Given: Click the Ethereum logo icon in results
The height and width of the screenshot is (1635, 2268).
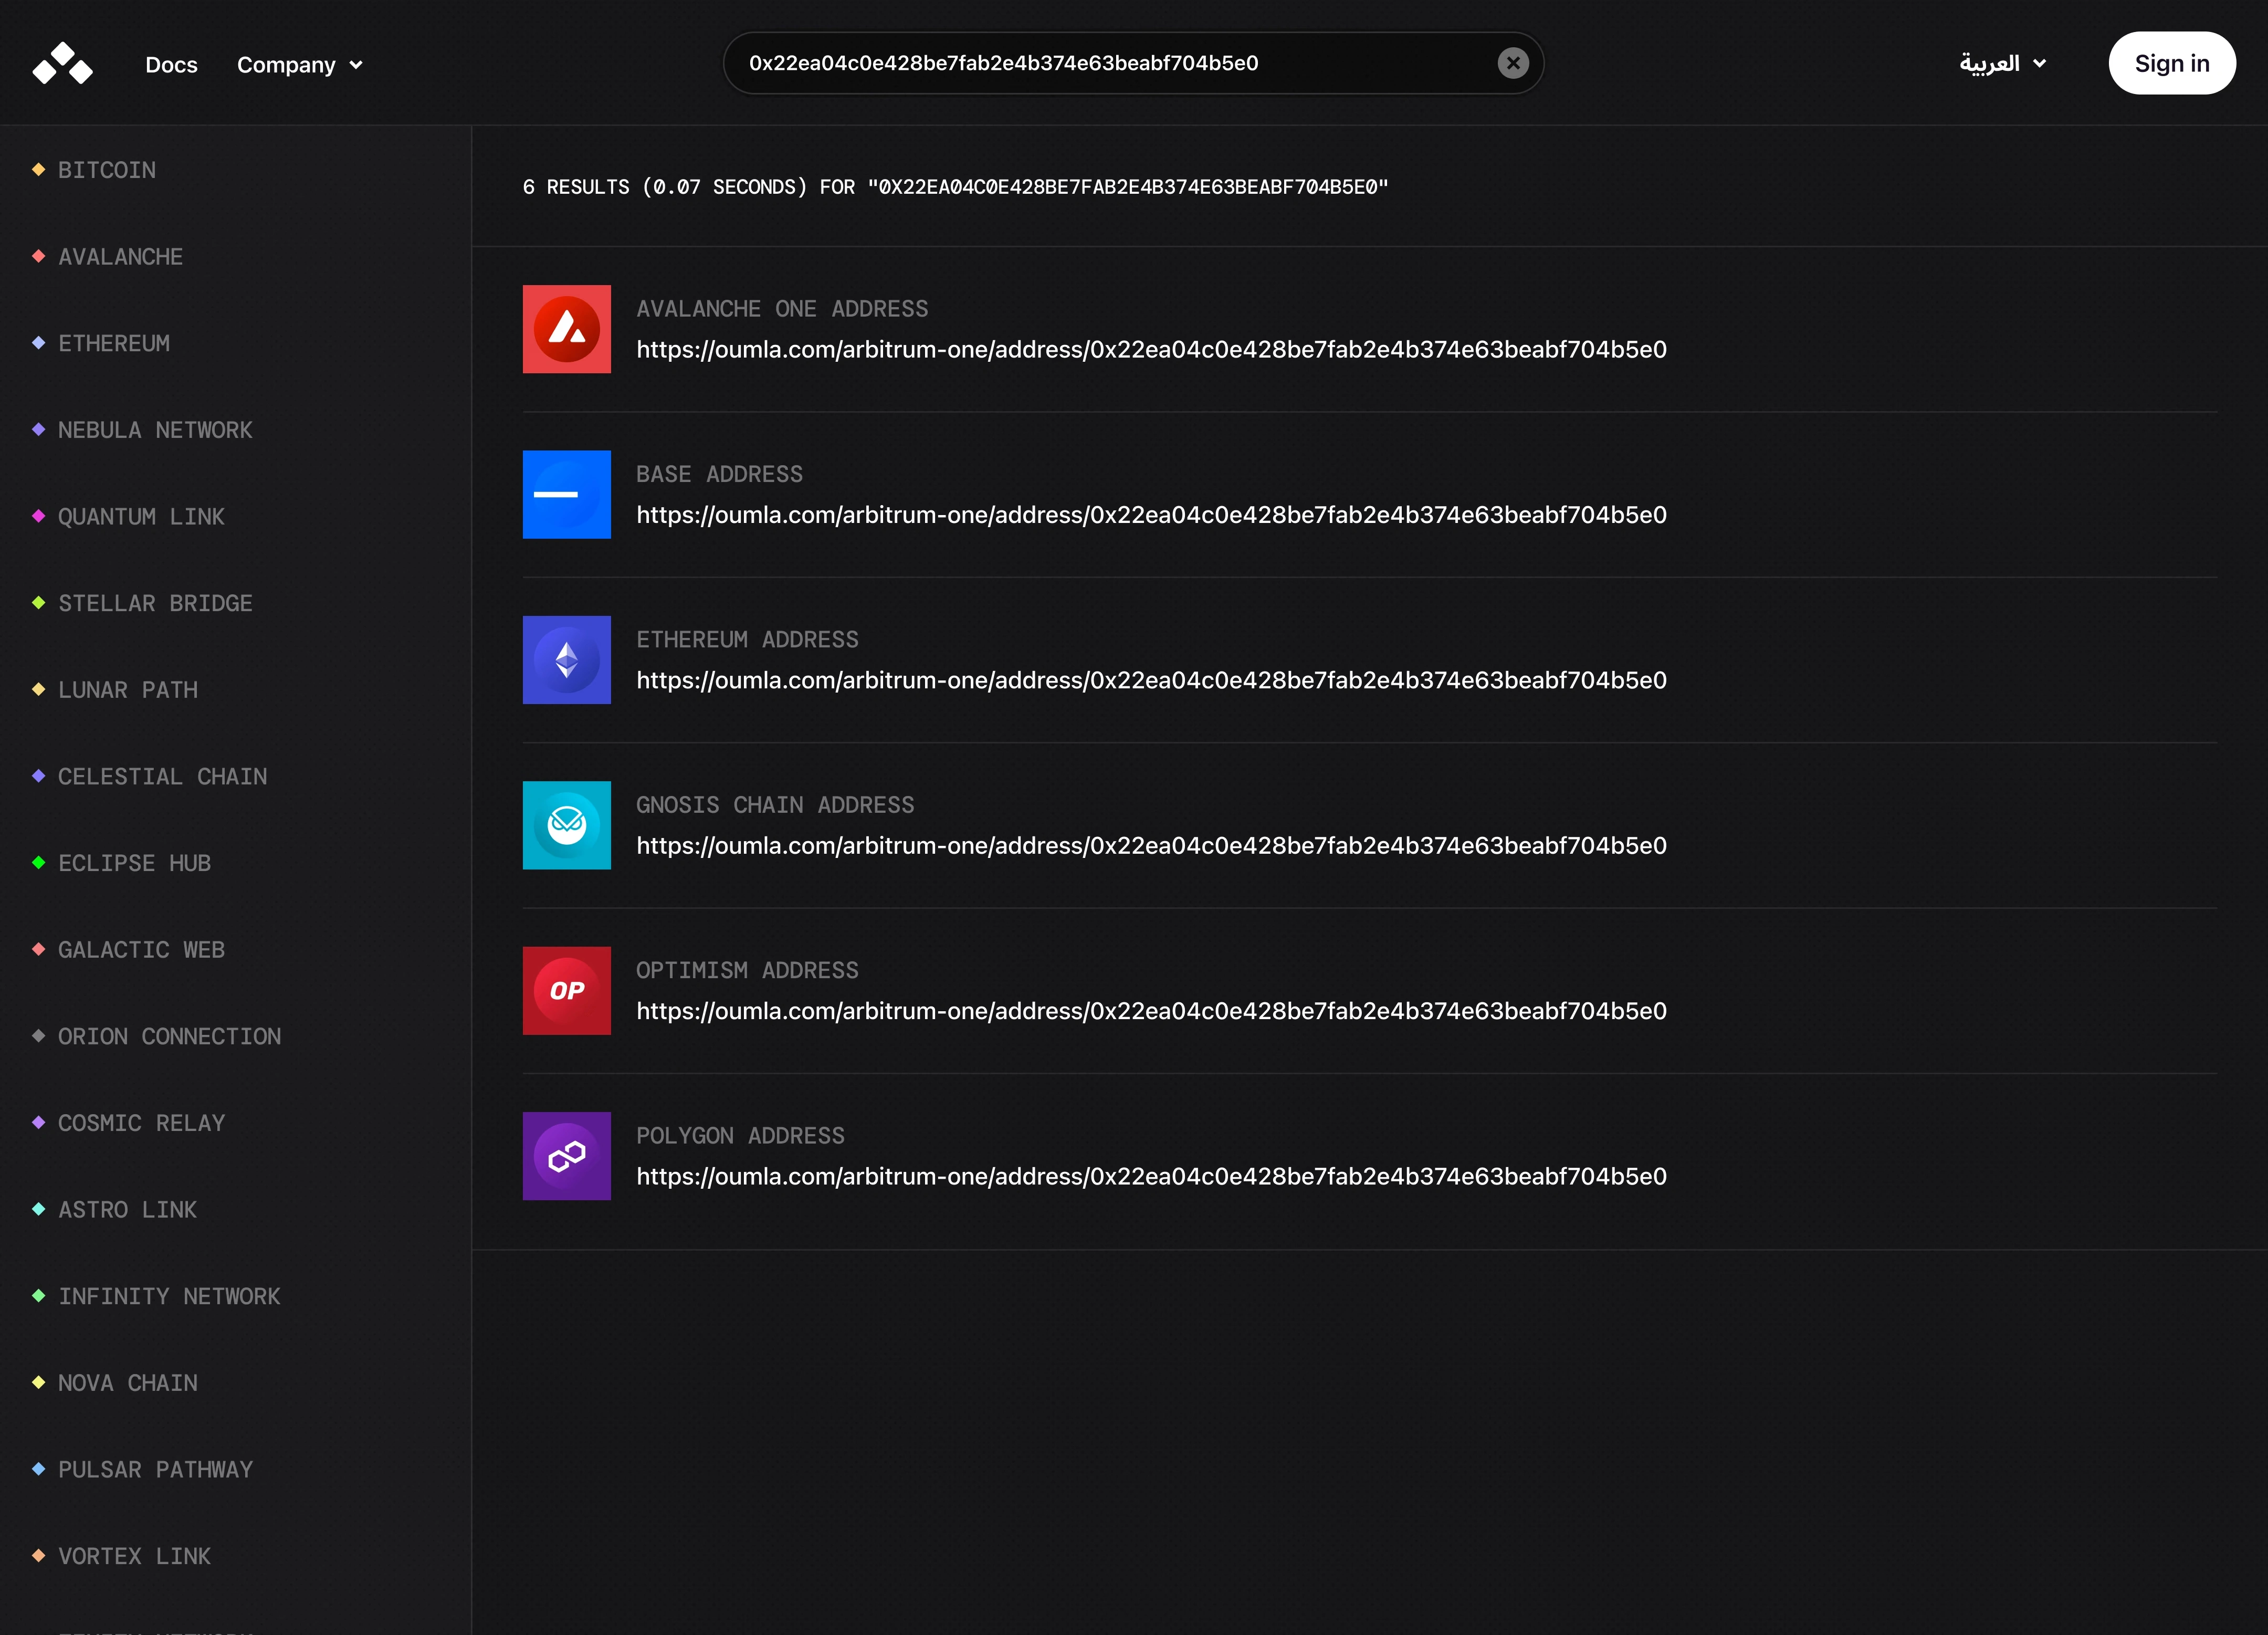Looking at the screenshot, I should (566, 660).
